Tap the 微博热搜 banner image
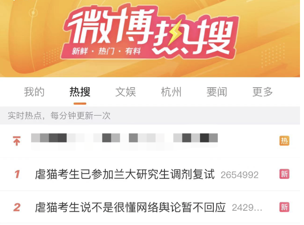This screenshot has height=225, width=304. 150,39
